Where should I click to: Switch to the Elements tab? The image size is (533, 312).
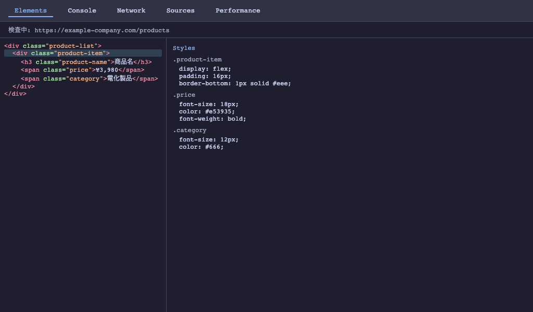(30, 10)
